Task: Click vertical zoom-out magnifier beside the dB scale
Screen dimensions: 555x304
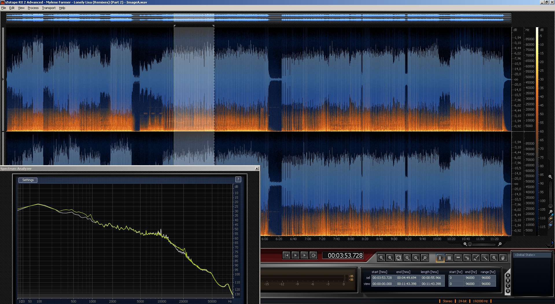Action: point(550,212)
